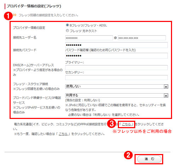Open the フレッツ・スクウェア接続 dropdown arrow

(x=166, y=87)
